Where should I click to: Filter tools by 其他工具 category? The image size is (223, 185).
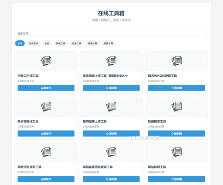point(60,43)
